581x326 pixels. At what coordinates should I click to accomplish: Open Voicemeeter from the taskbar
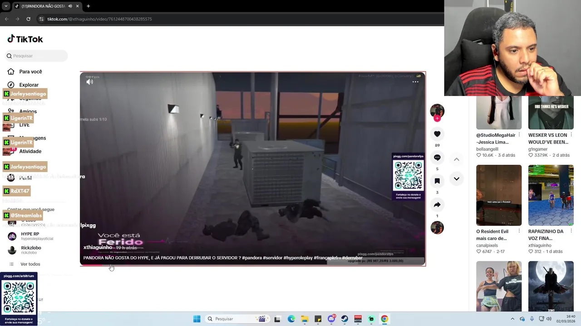click(358, 319)
